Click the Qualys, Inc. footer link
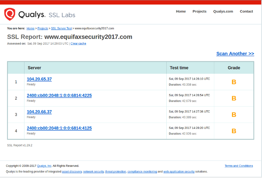This screenshot has width=262, height=178. (x=44, y=166)
